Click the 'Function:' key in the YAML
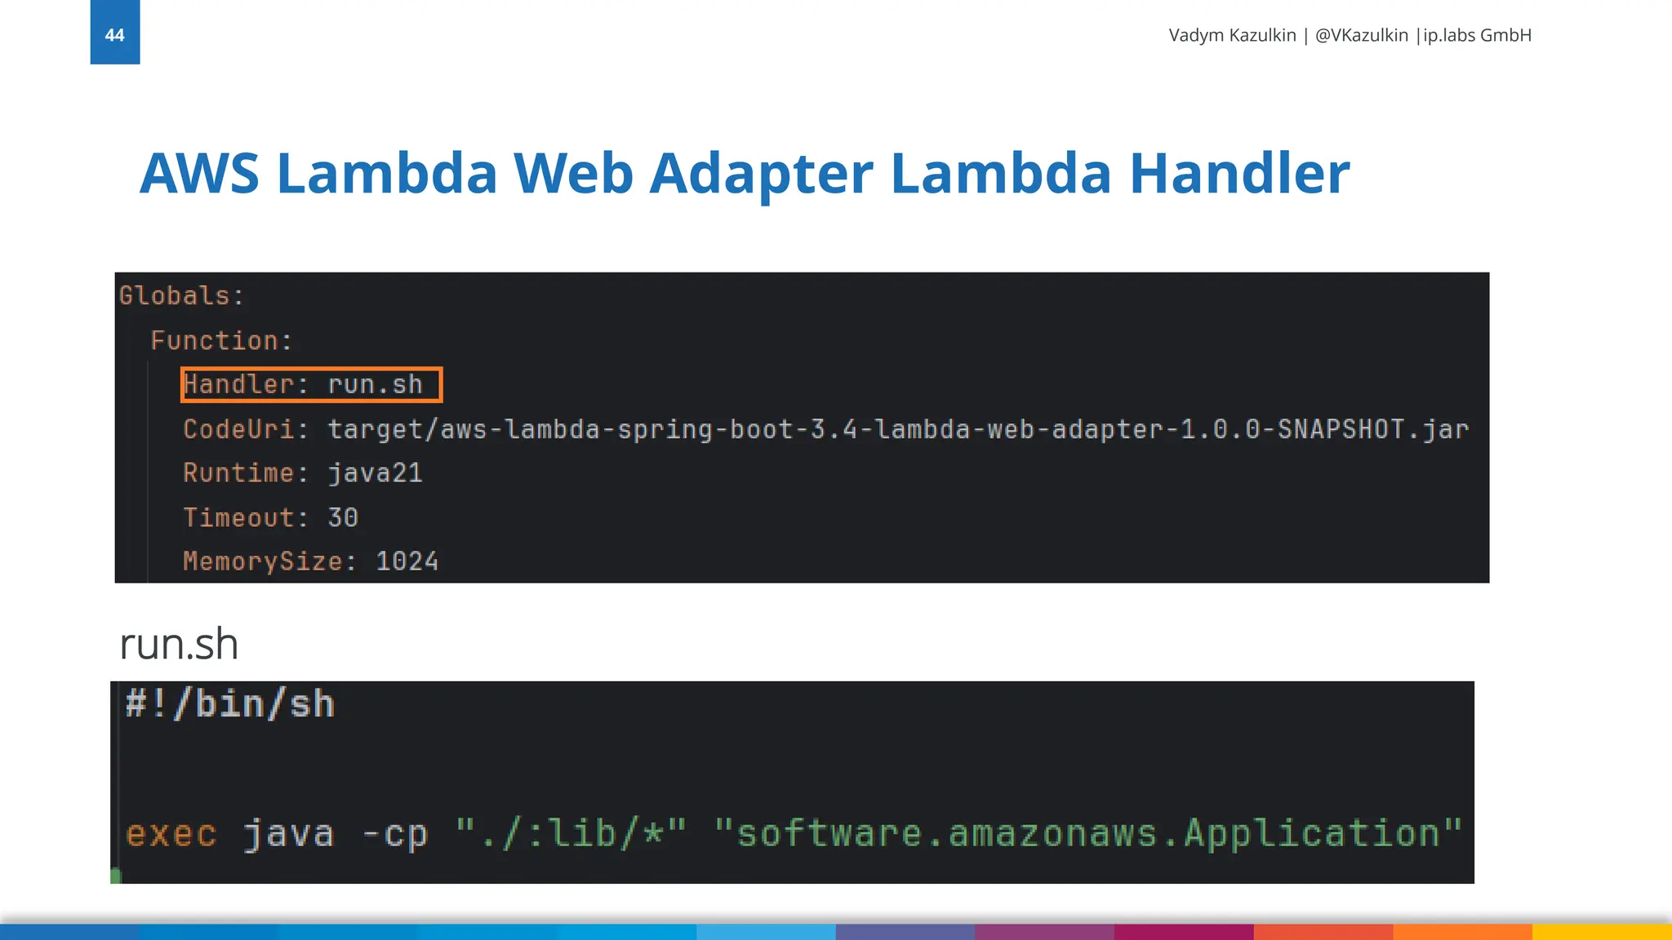This screenshot has height=940, width=1672. pyautogui.click(x=221, y=340)
